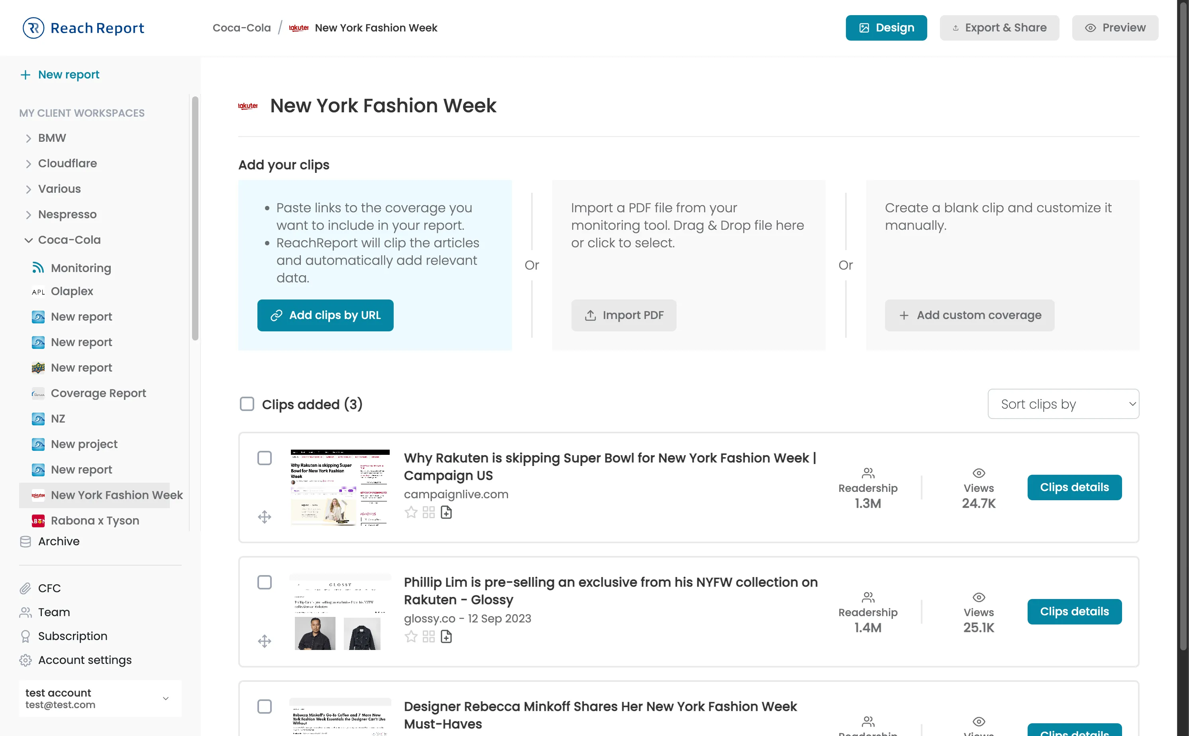Click the Add clips by URL button

tap(325, 315)
